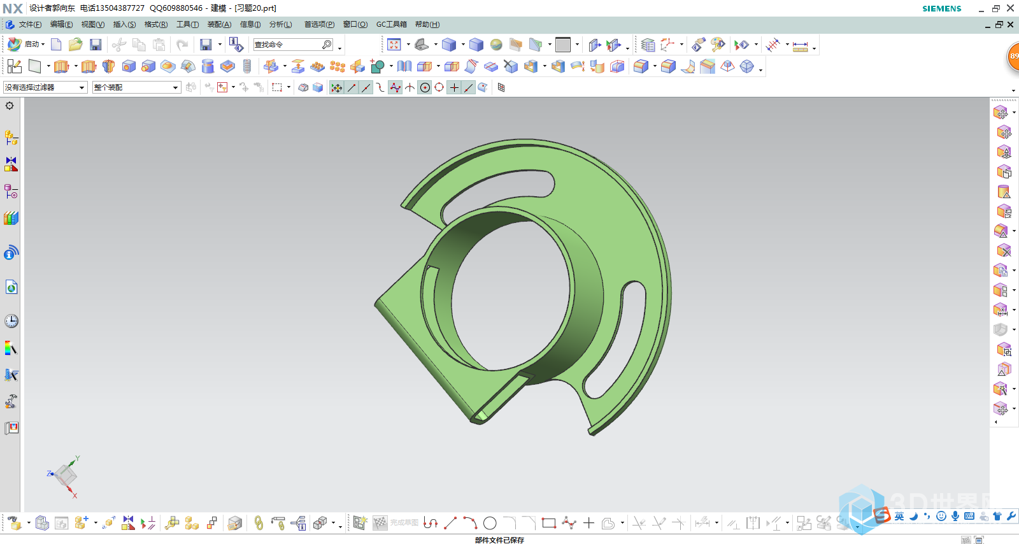
Task: Toggle Control Point snap option
Action: coord(381,88)
